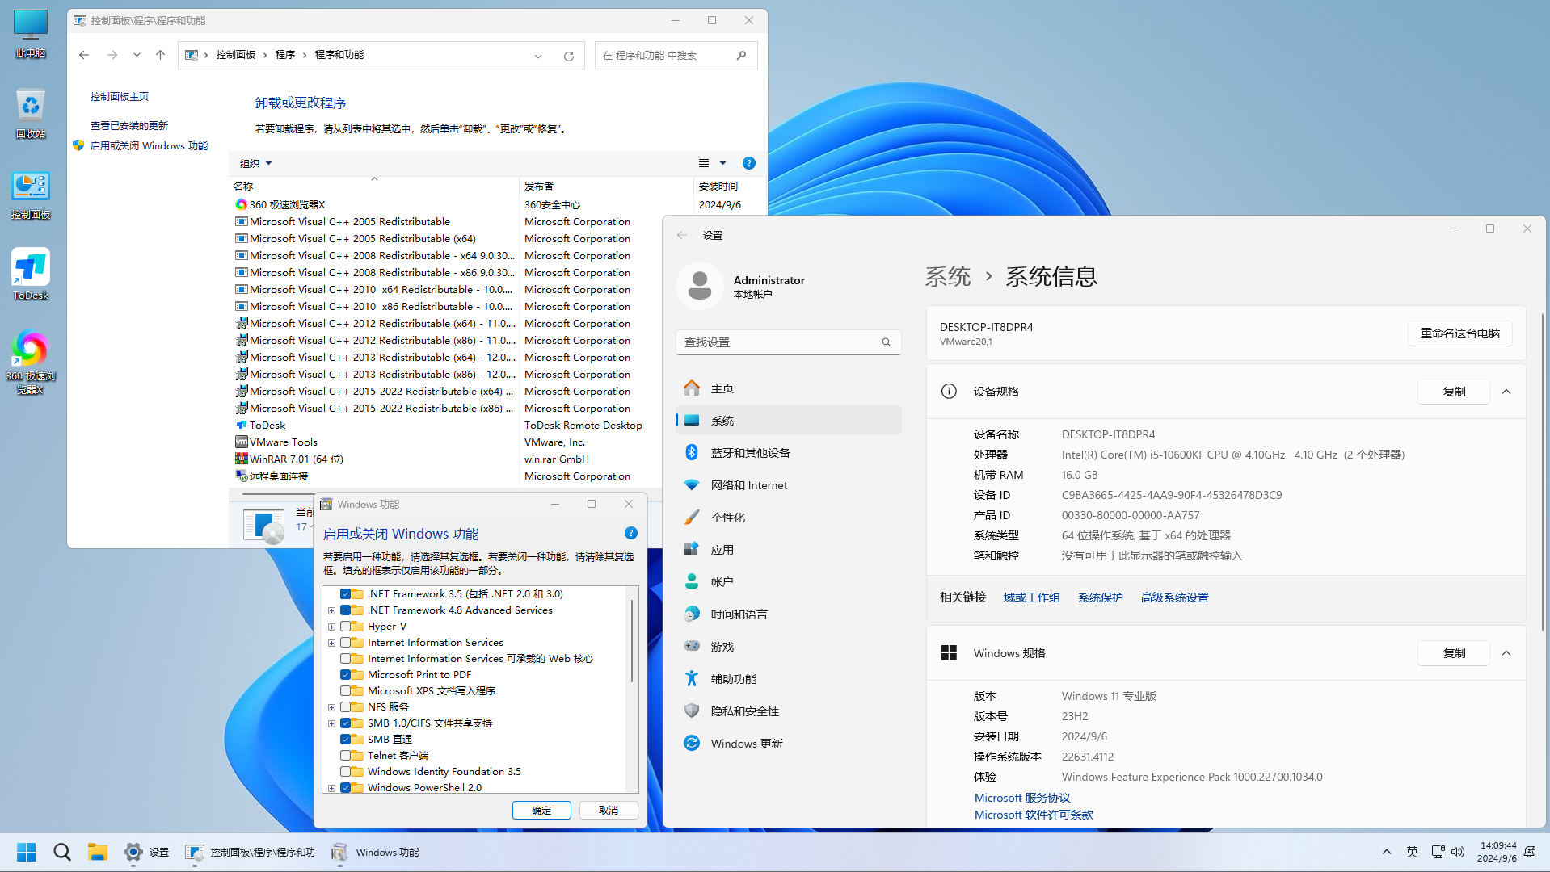This screenshot has height=872, width=1550.
Task: Open 游戏 settings category
Action: click(789, 647)
